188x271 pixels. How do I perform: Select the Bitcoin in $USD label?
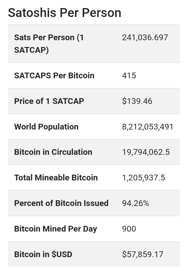(x=43, y=254)
